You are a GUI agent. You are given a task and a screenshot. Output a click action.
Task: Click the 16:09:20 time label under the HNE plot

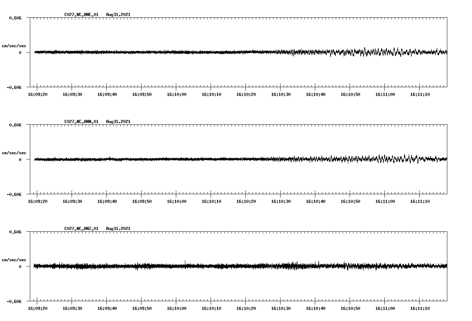tap(38, 94)
